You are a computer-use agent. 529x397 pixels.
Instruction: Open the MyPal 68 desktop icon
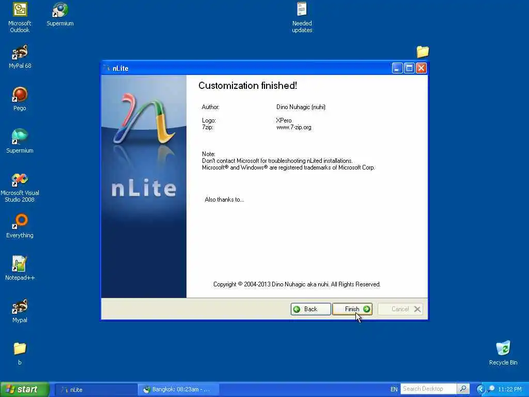20,57
